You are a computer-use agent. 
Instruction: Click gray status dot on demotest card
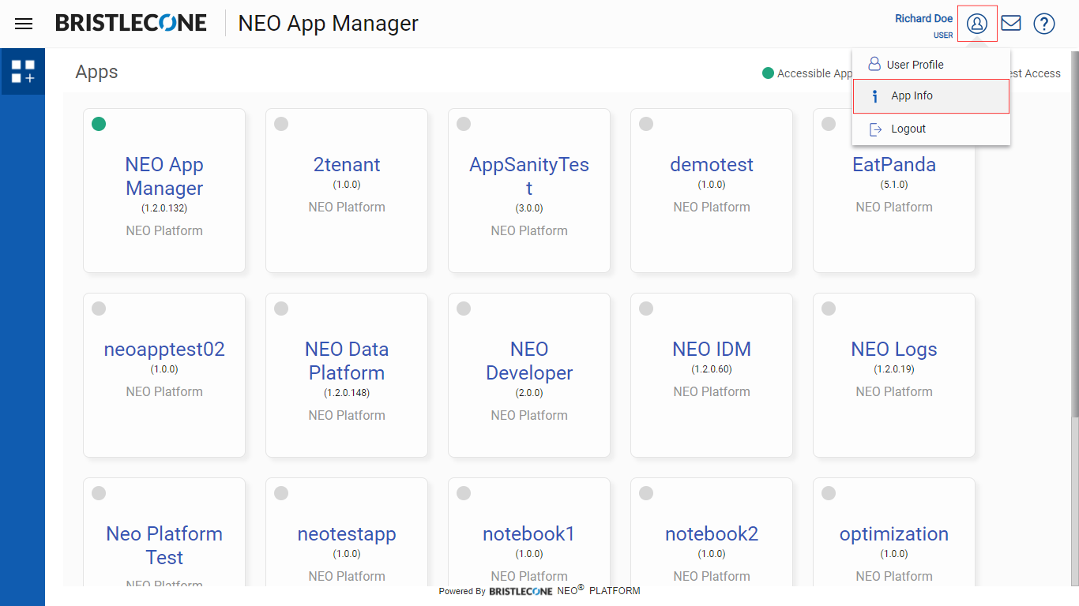pos(646,124)
